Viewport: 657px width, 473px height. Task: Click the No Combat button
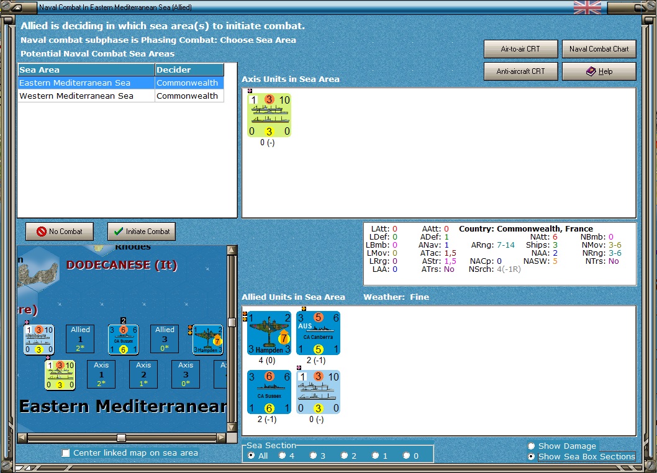pyautogui.click(x=60, y=232)
